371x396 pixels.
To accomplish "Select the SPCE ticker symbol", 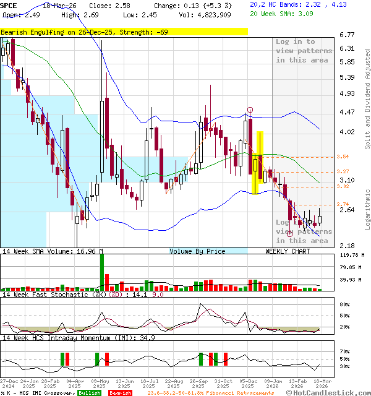I will click(x=11, y=4).
